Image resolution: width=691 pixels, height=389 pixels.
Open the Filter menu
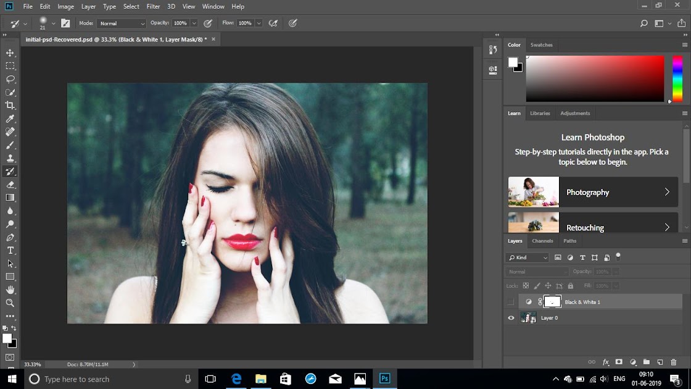coord(153,6)
